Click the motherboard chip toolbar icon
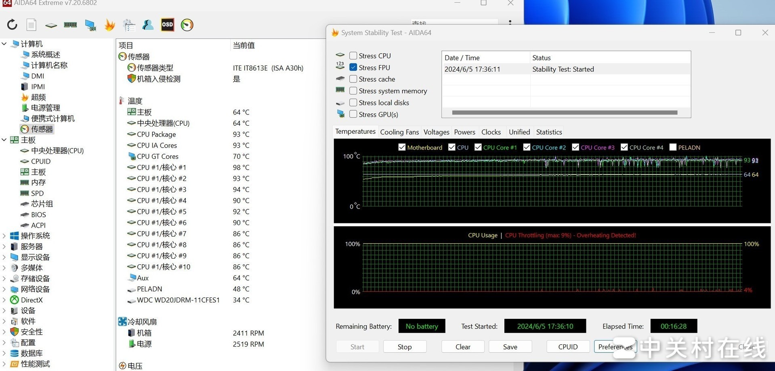Screen dimensions: 775x371 tap(51, 25)
